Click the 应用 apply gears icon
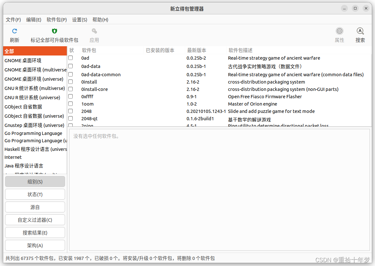The image size is (375, 266). (x=94, y=31)
